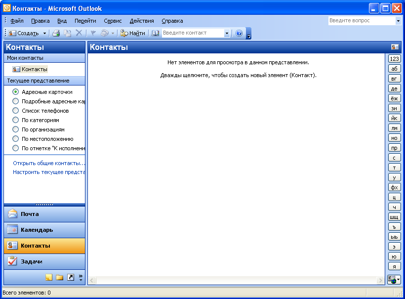This screenshot has height=299, width=405.
Task: Open the dial icon dropdown arrow
Action: [113, 33]
